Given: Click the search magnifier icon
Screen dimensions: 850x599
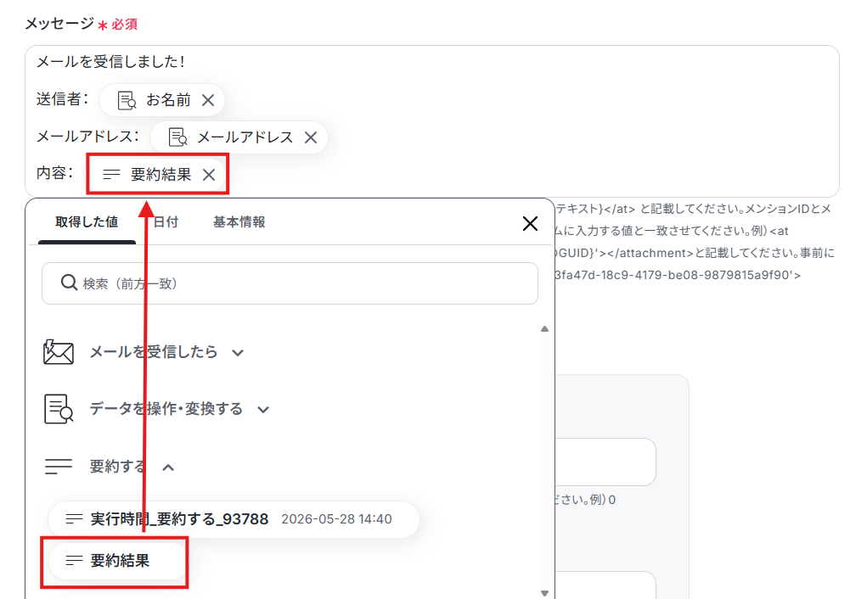Looking at the screenshot, I should coord(69,283).
